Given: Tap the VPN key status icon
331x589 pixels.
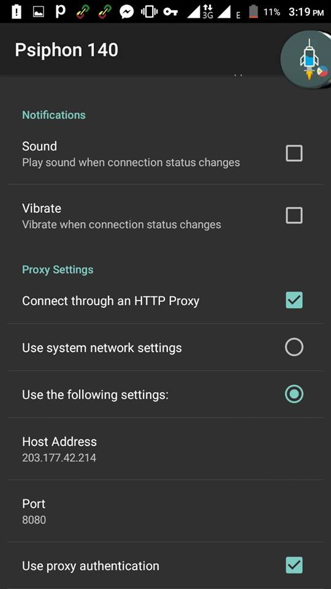Looking at the screenshot, I should (170, 12).
